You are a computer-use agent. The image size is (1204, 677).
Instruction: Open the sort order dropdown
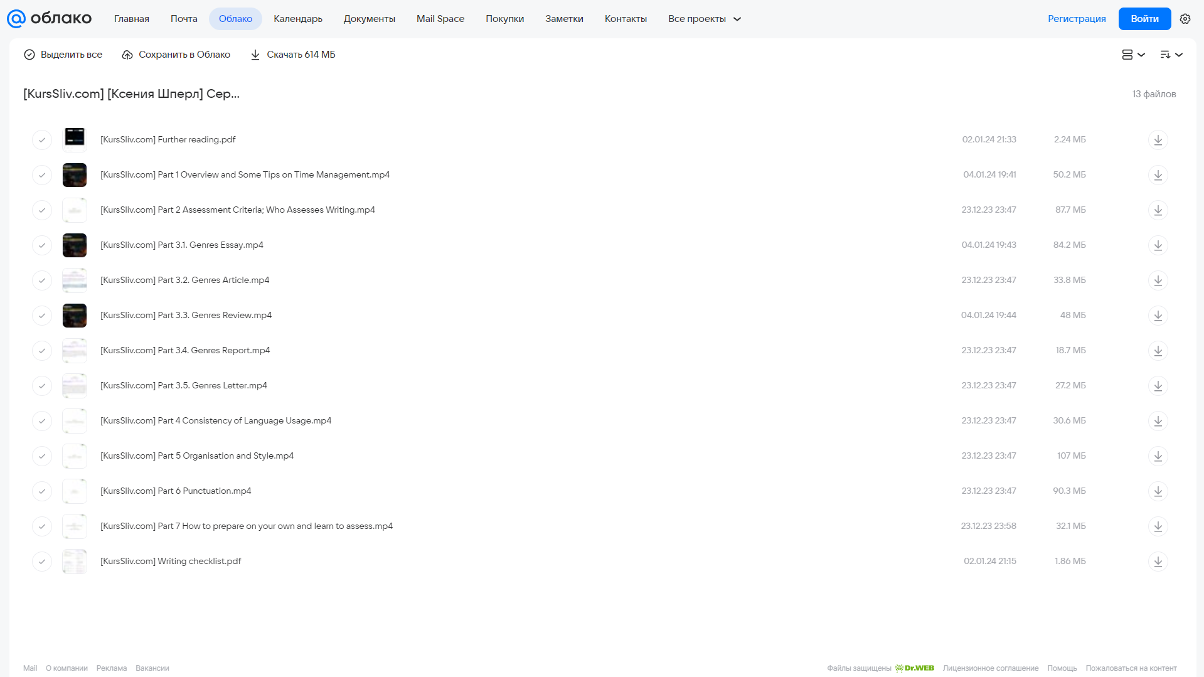tap(1171, 55)
